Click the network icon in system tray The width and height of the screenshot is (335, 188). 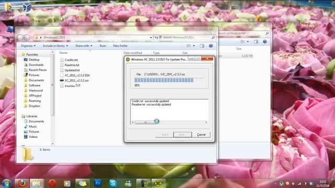pyautogui.click(x=299, y=183)
